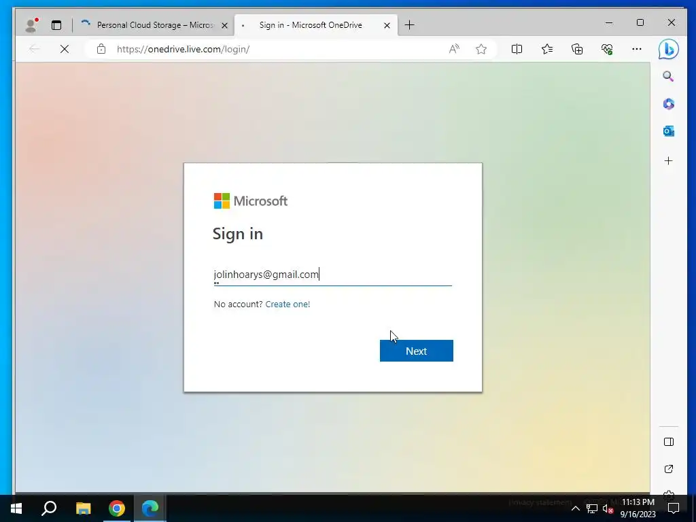
Task: Close the Personal Cloud Storage tab
Action: click(x=224, y=25)
